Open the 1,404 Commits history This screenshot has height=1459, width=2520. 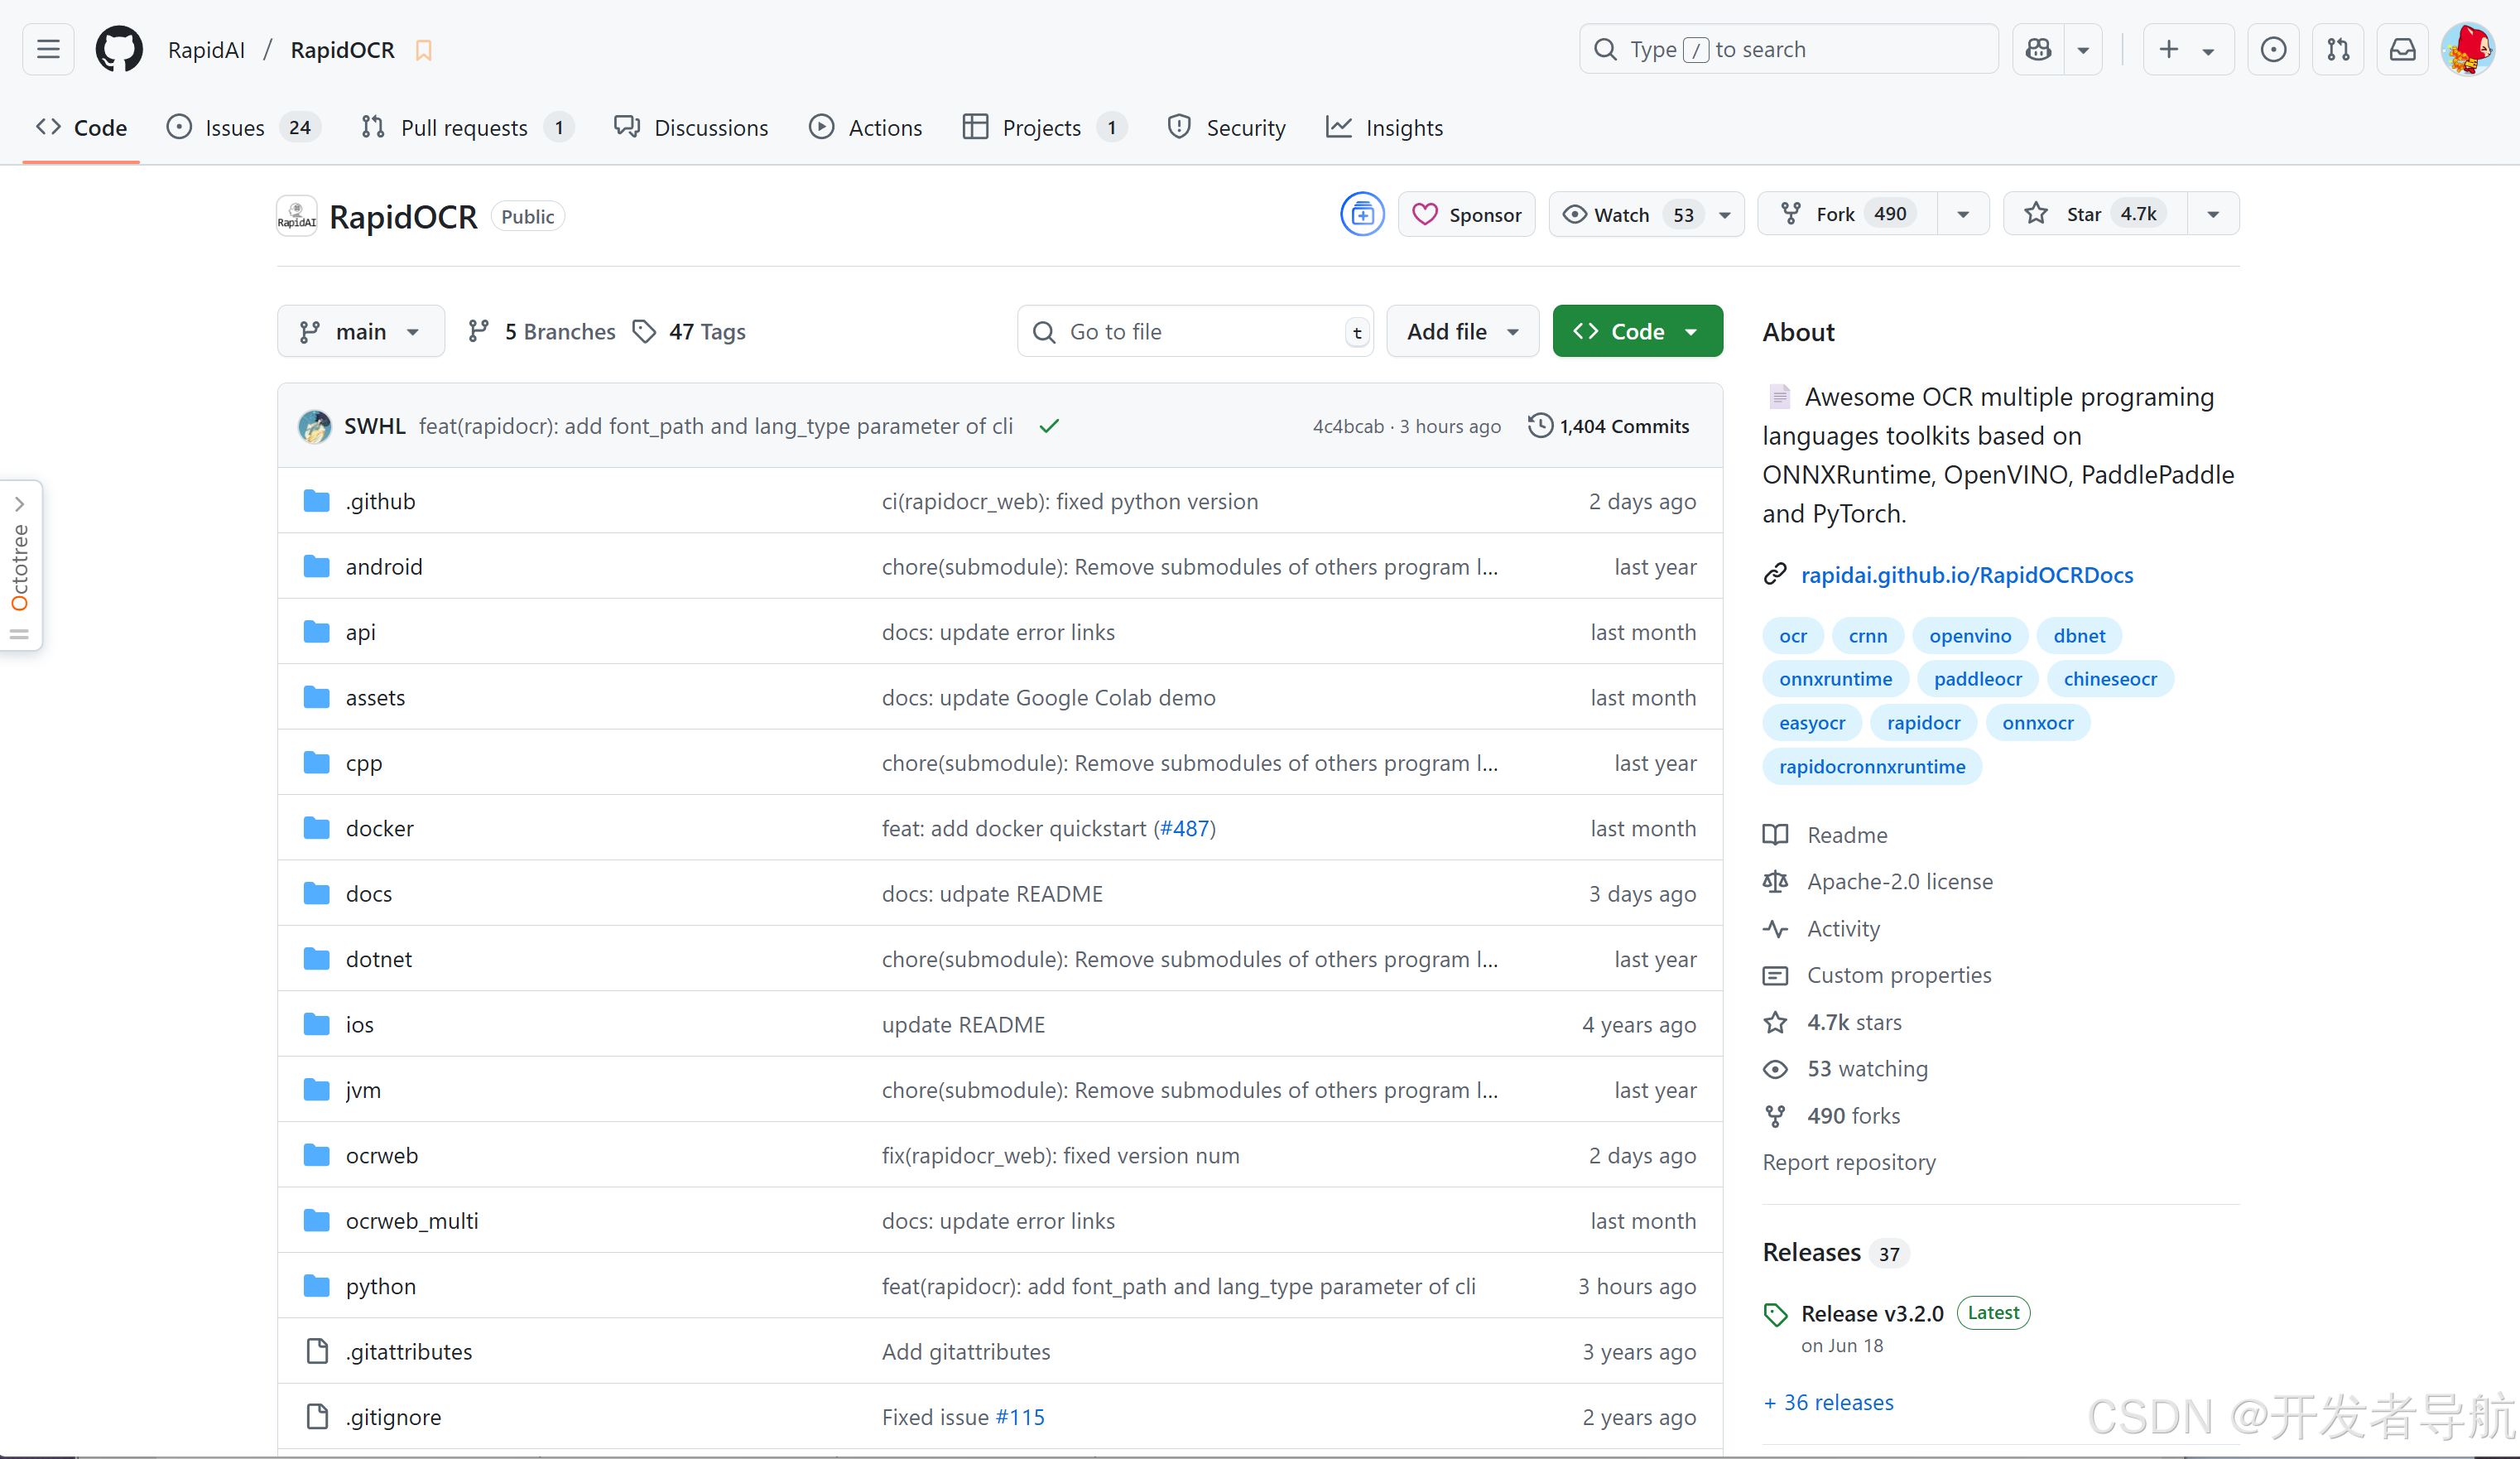click(x=1609, y=426)
